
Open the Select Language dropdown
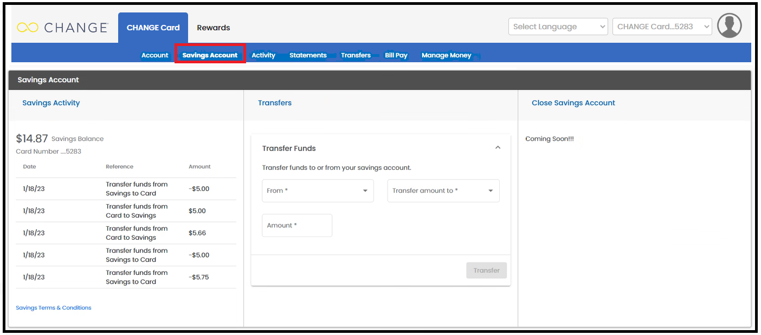[558, 27]
